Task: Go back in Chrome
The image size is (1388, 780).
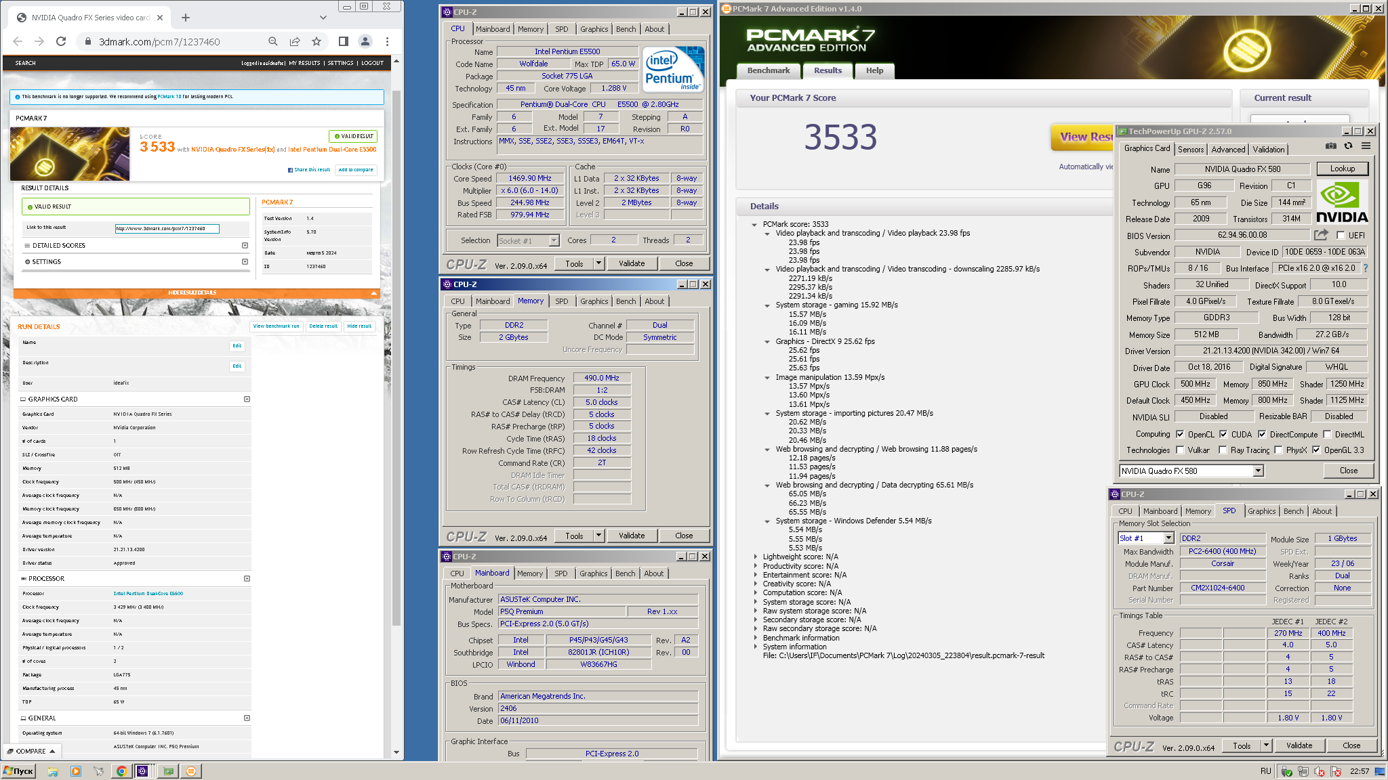Action: click(18, 41)
